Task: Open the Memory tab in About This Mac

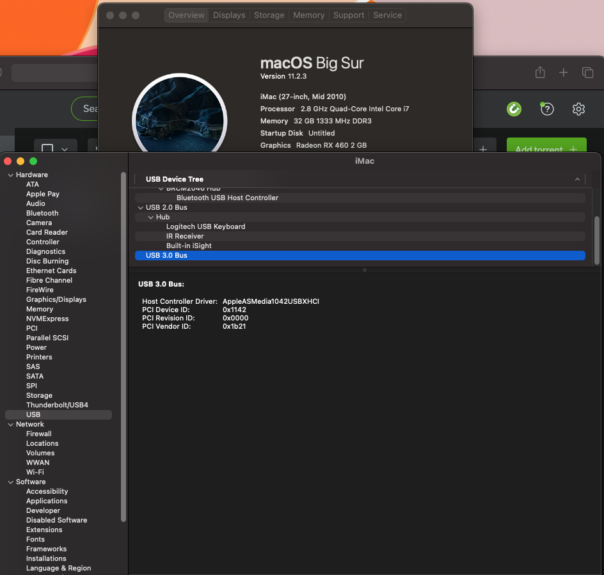Action: click(309, 15)
